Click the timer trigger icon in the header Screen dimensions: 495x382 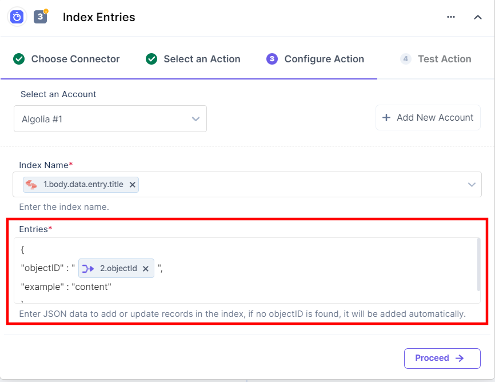[x=16, y=17]
